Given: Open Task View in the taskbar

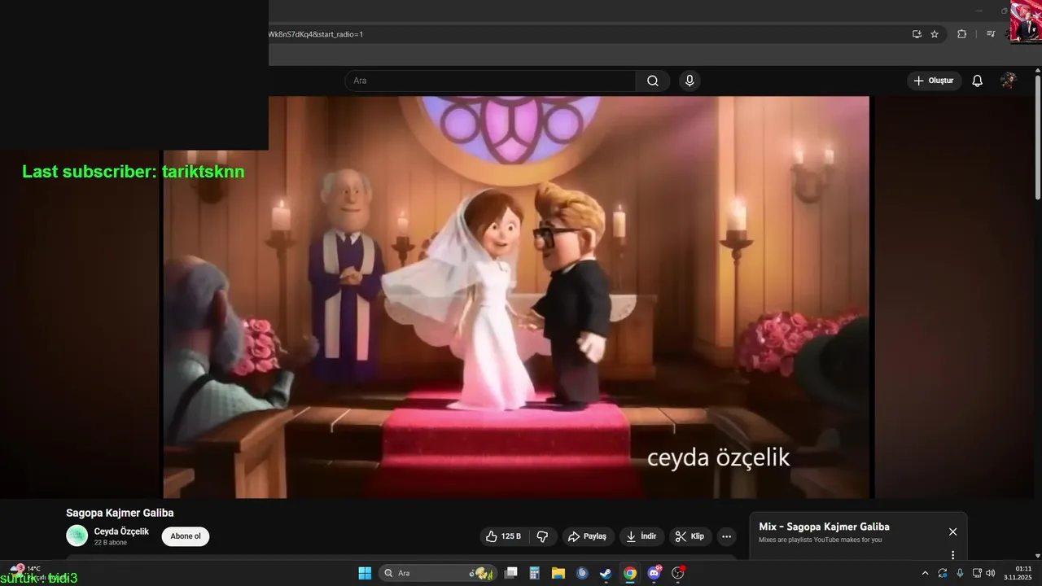Looking at the screenshot, I should (511, 573).
